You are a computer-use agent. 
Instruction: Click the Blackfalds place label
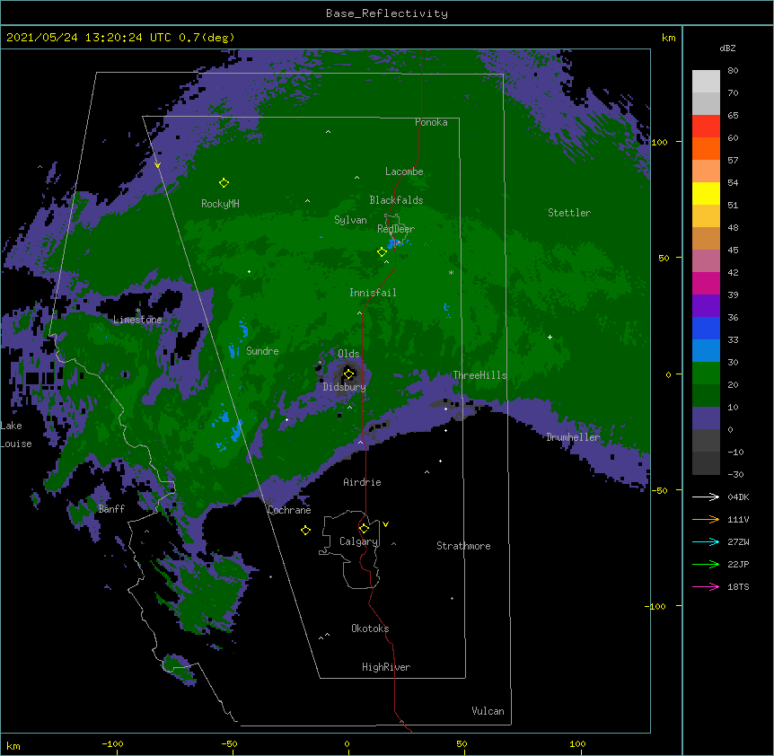pos(396,200)
